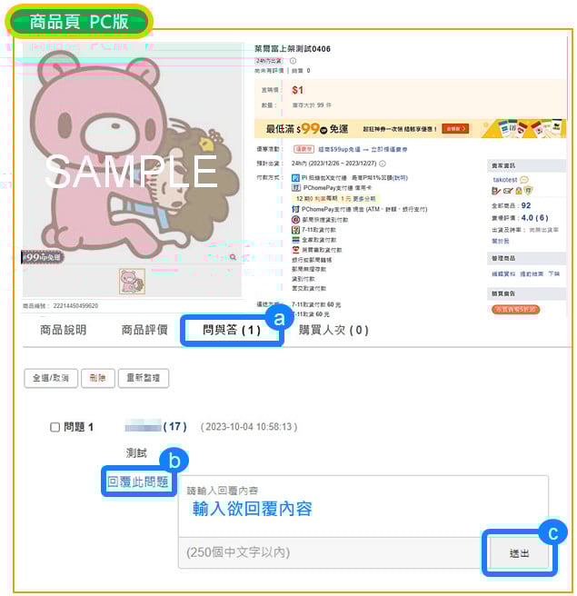Click the gold lock badge under seller name
The height and width of the screenshot is (596, 577).
pyautogui.click(x=518, y=191)
